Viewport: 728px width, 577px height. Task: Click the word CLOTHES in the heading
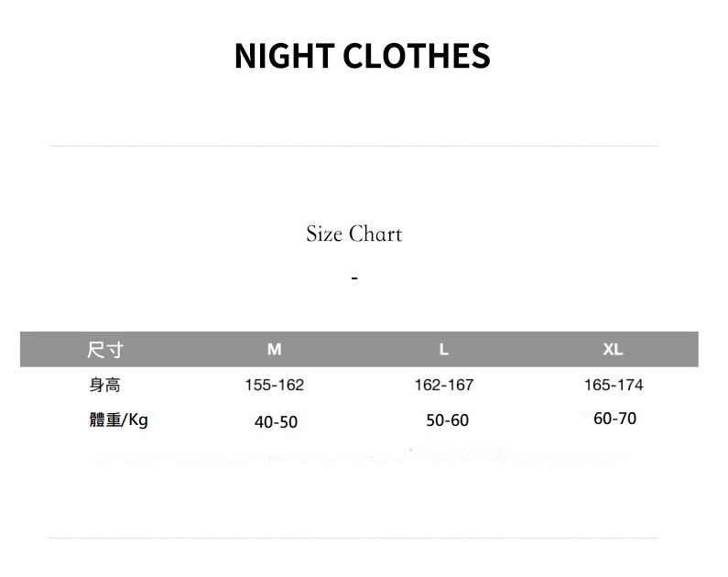417,57
